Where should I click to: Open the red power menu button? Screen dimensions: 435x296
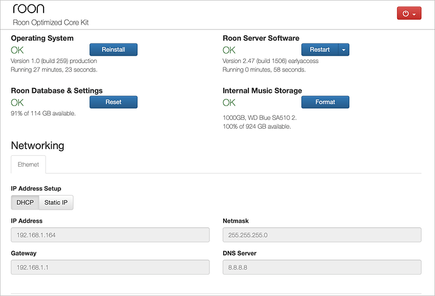pos(409,13)
